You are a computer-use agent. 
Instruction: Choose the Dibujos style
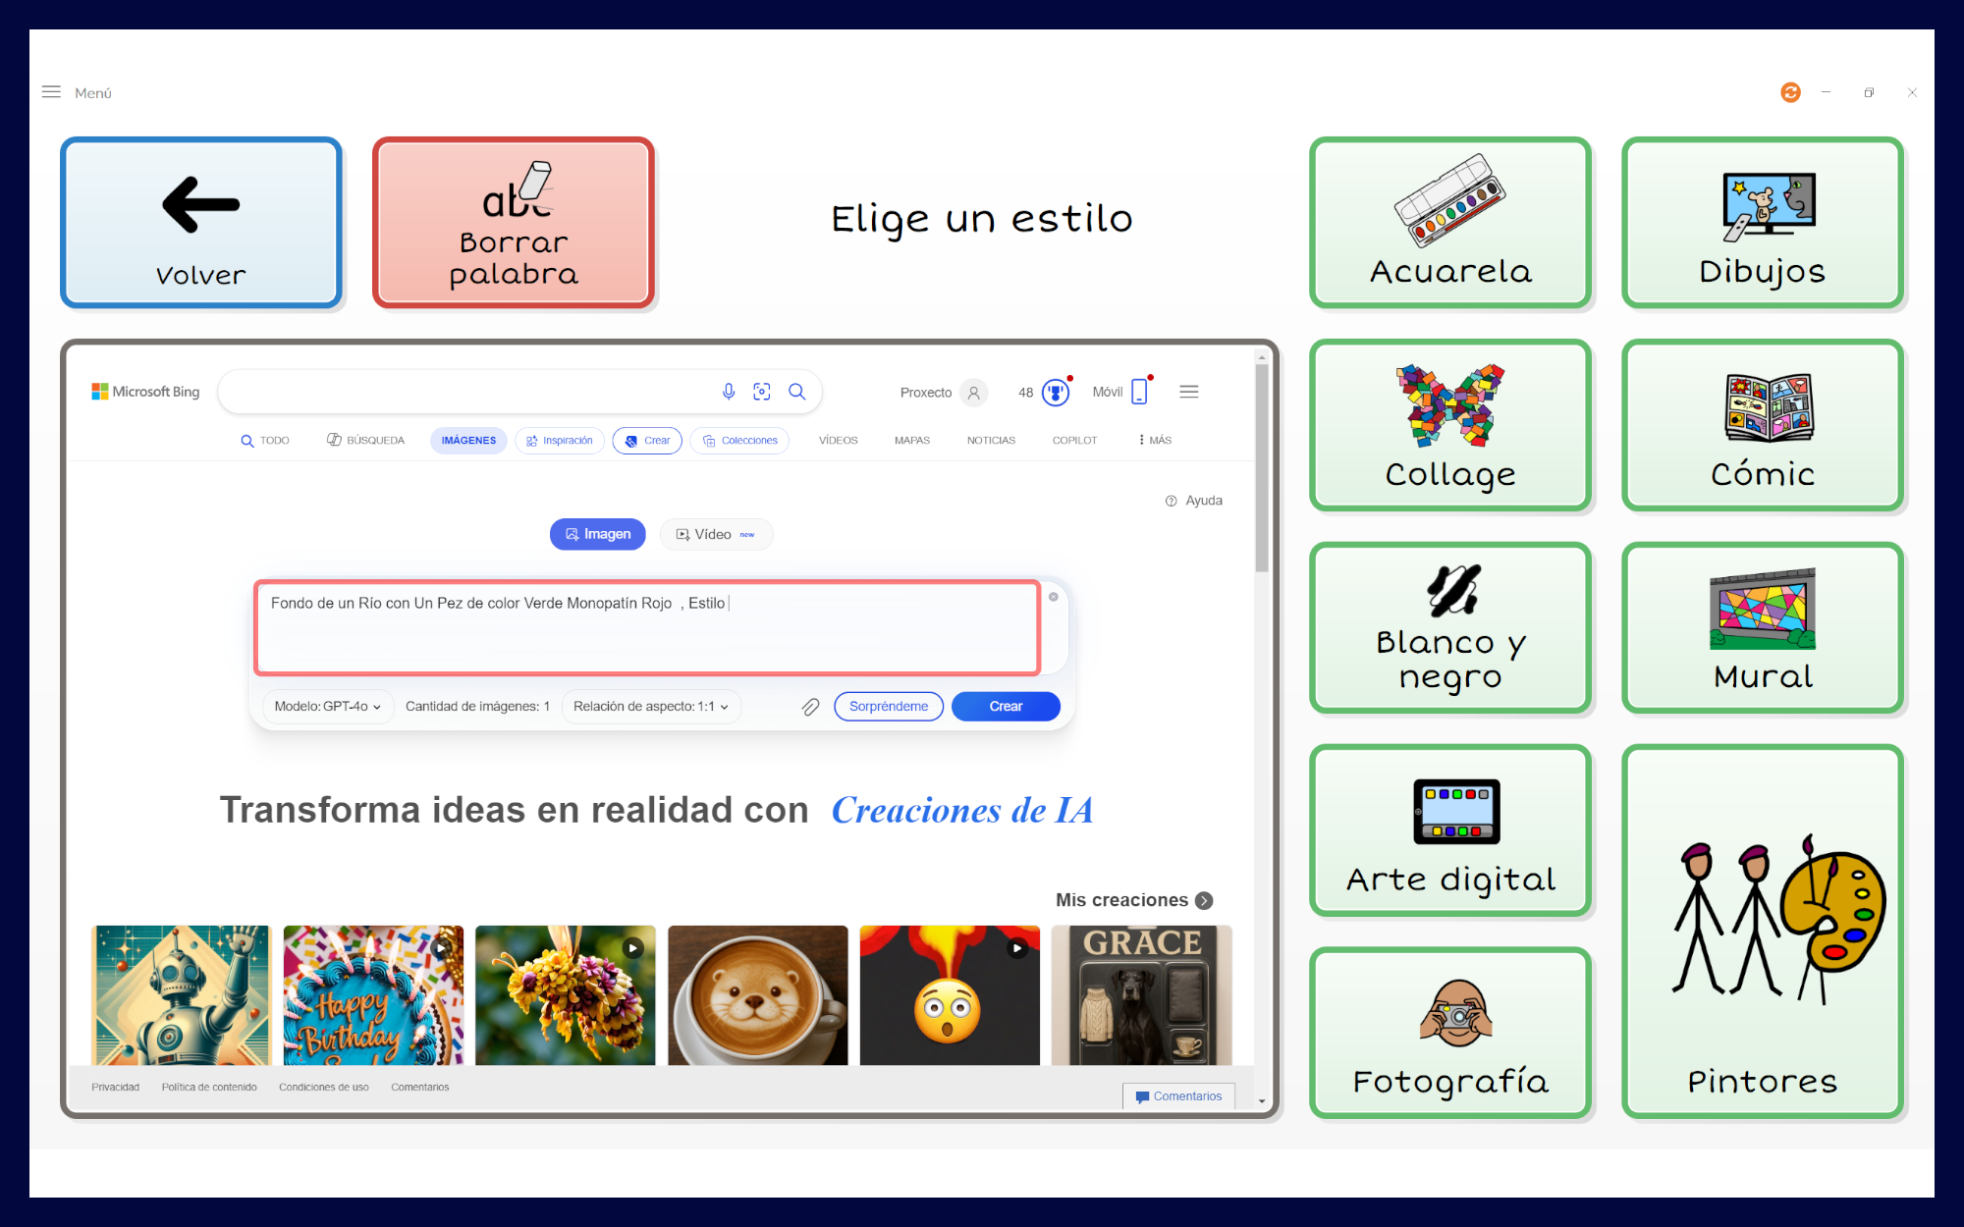(x=1761, y=223)
